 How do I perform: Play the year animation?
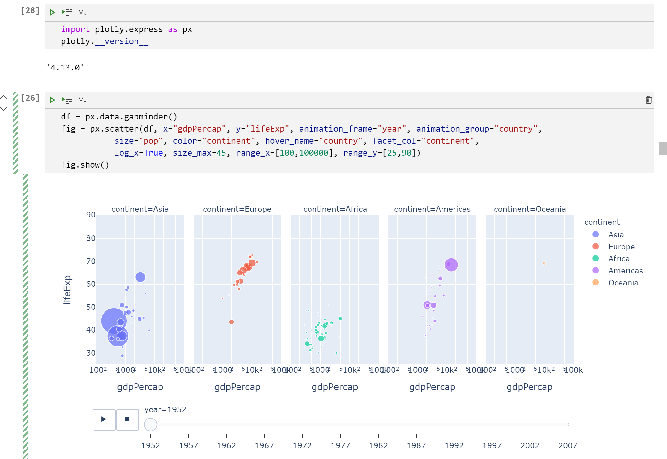coord(104,419)
